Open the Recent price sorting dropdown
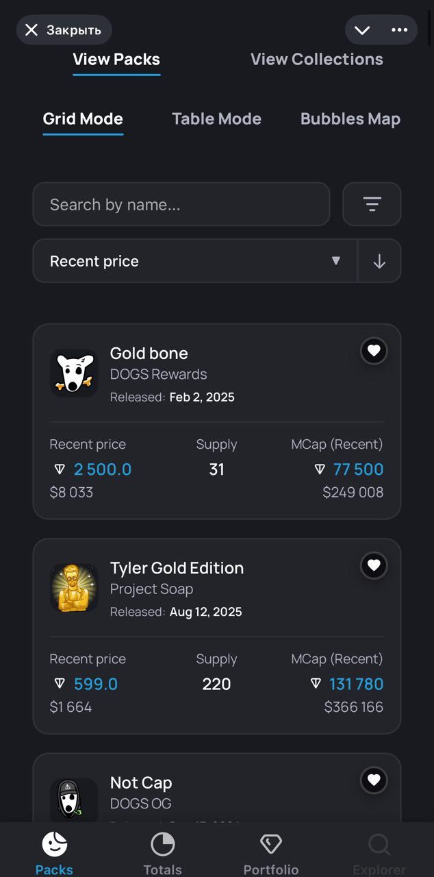 pos(194,260)
